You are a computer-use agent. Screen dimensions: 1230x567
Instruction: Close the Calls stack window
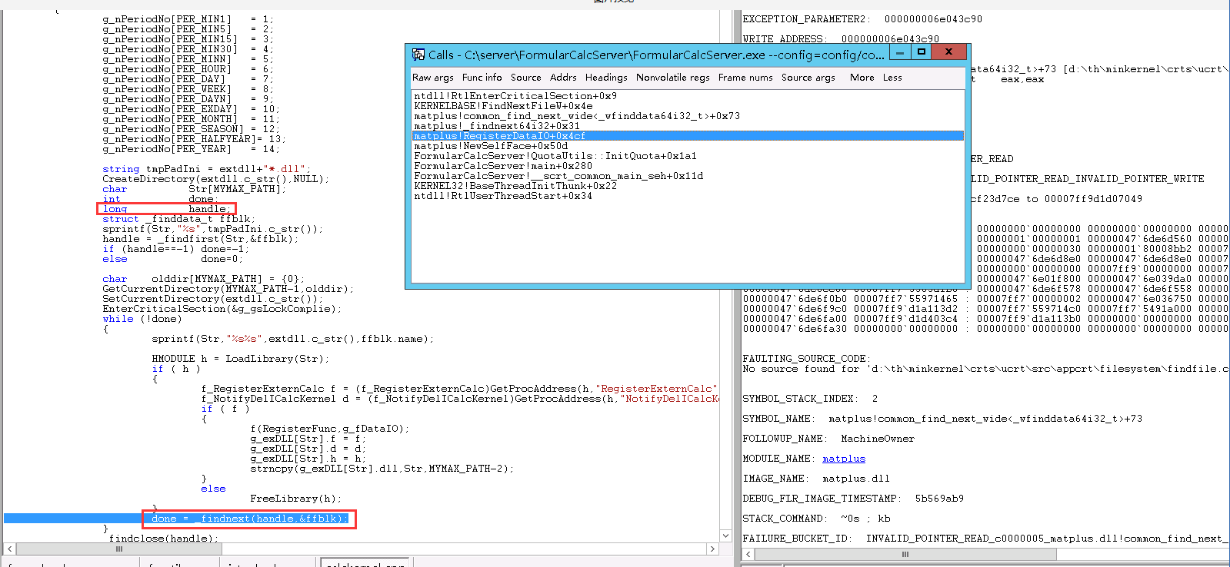click(x=949, y=52)
